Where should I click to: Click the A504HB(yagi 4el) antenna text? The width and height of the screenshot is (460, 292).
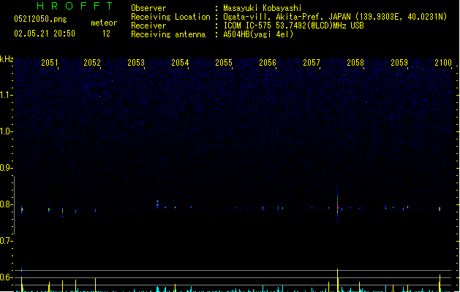(258, 34)
